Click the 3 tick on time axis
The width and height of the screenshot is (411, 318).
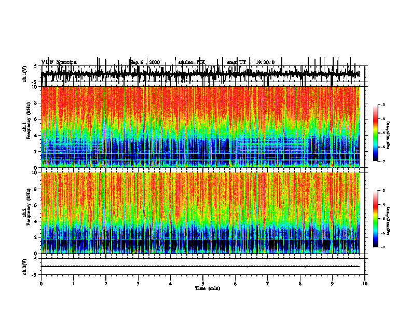click(138, 284)
